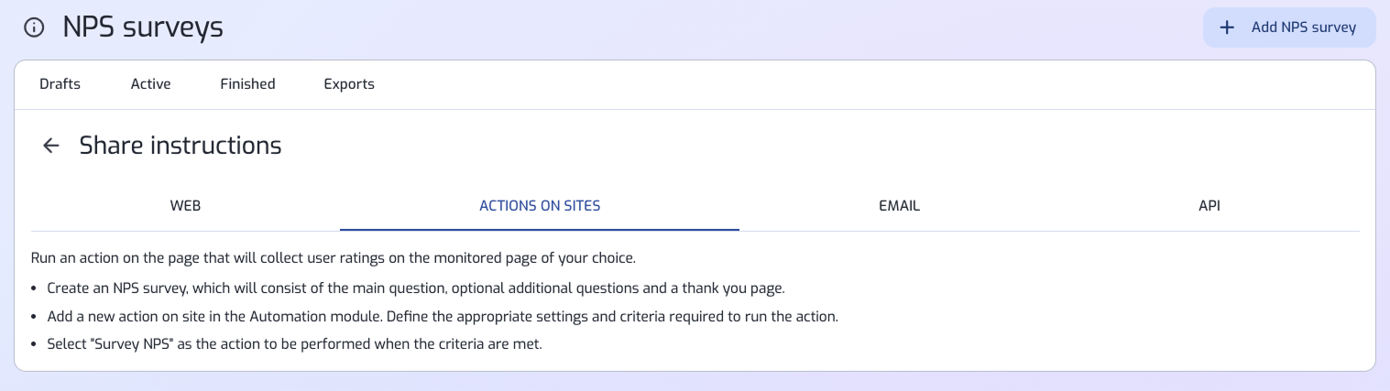Select the WEB share instructions tab
The image size is (1390, 391).
click(x=185, y=206)
